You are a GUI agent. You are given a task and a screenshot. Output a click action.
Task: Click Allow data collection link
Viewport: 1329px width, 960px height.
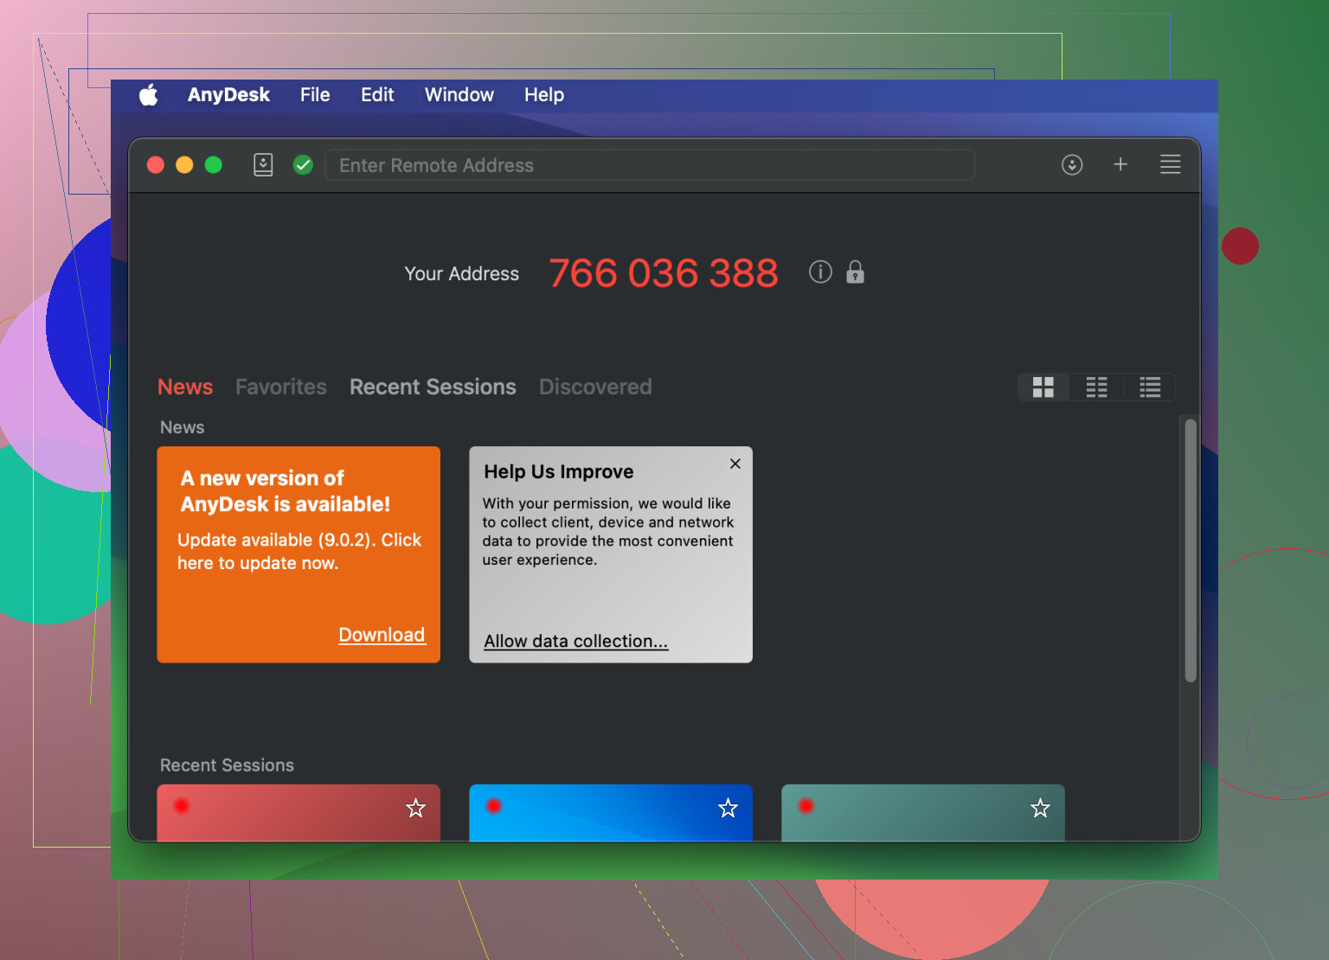pos(575,642)
